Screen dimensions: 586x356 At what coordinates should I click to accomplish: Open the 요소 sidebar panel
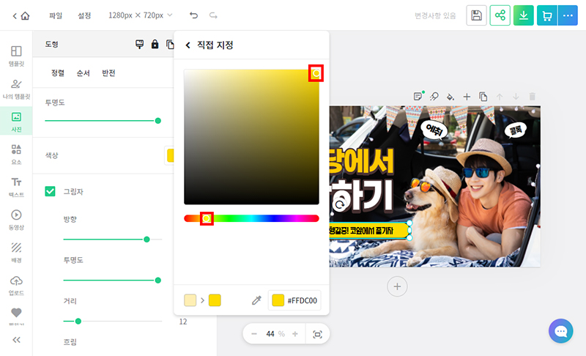point(16,155)
